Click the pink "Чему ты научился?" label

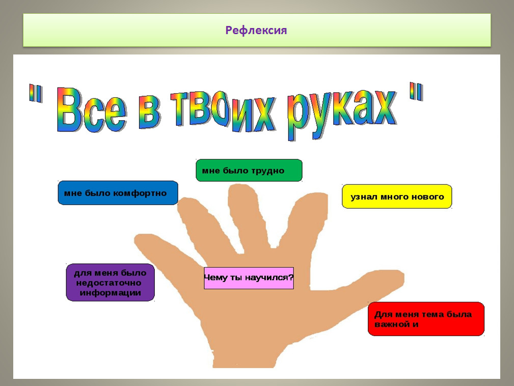coord(249,278)
